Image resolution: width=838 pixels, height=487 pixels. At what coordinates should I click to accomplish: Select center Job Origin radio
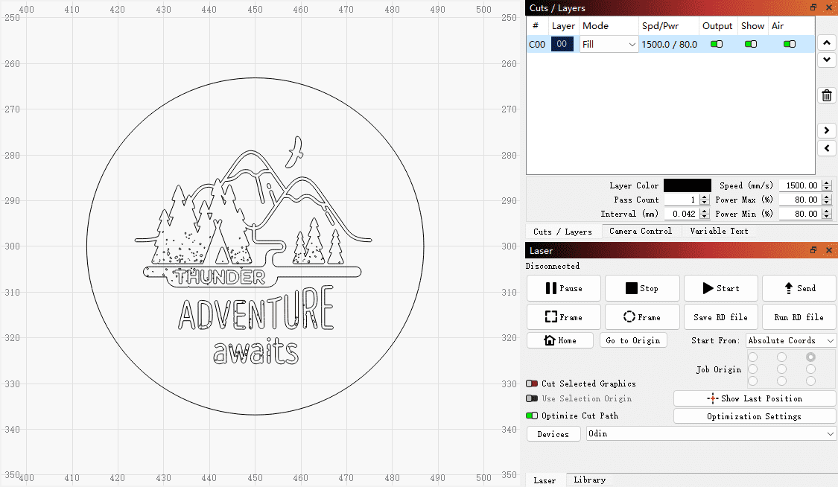tap(782, 369)
